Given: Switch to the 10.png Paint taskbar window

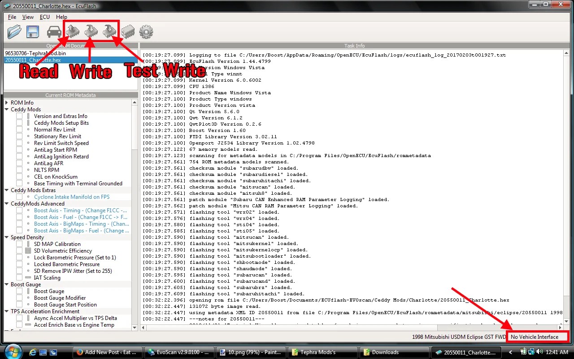Looking at the screenshot, I should point(252,352).
